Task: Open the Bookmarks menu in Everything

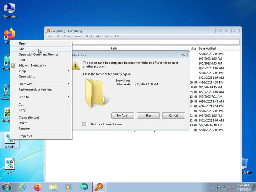Action: coord(93,36)
